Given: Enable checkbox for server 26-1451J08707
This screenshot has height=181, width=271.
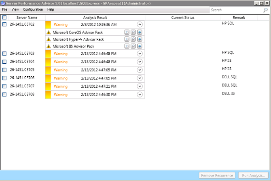Looking at the screenshot, I should 4,86.
